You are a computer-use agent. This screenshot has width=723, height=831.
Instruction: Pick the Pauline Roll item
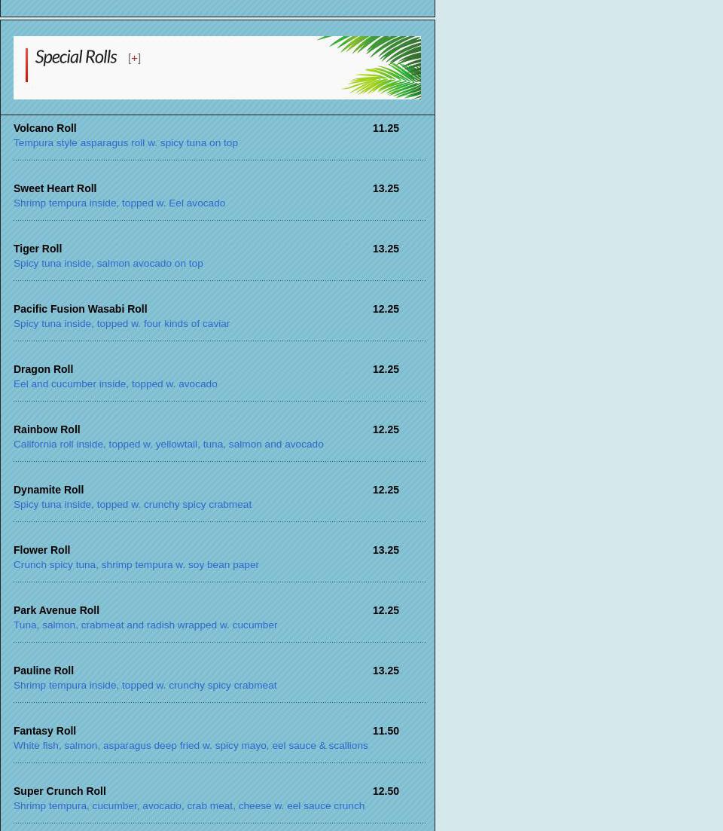[44, 671]
